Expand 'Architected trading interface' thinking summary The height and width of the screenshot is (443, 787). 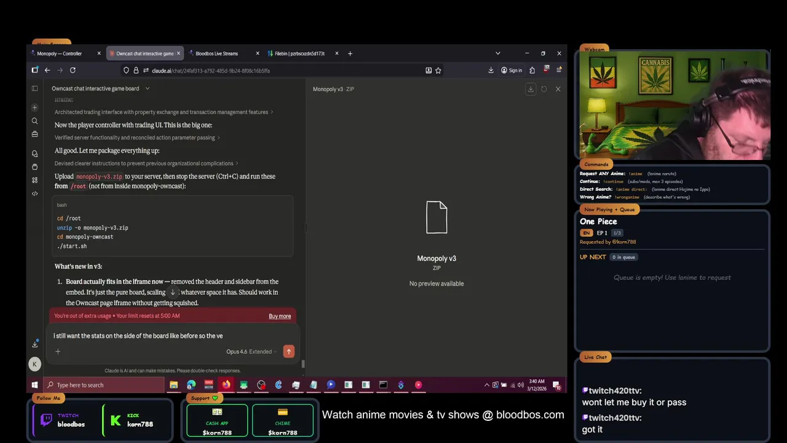click(x=164, y=112)
